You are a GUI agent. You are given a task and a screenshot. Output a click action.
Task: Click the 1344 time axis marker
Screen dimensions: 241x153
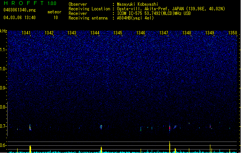pyautogui.click(x=95, y=33)
